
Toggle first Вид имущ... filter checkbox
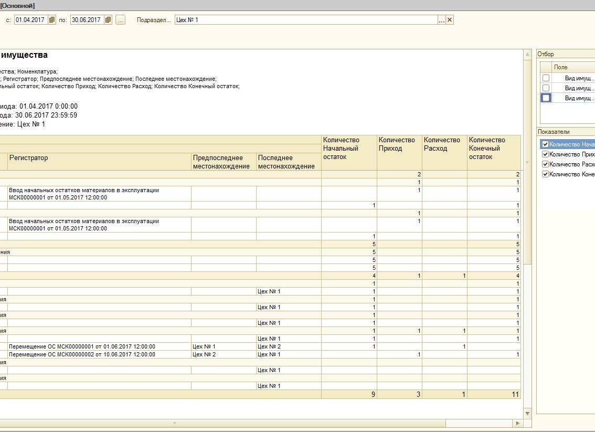tap(546, 78)
